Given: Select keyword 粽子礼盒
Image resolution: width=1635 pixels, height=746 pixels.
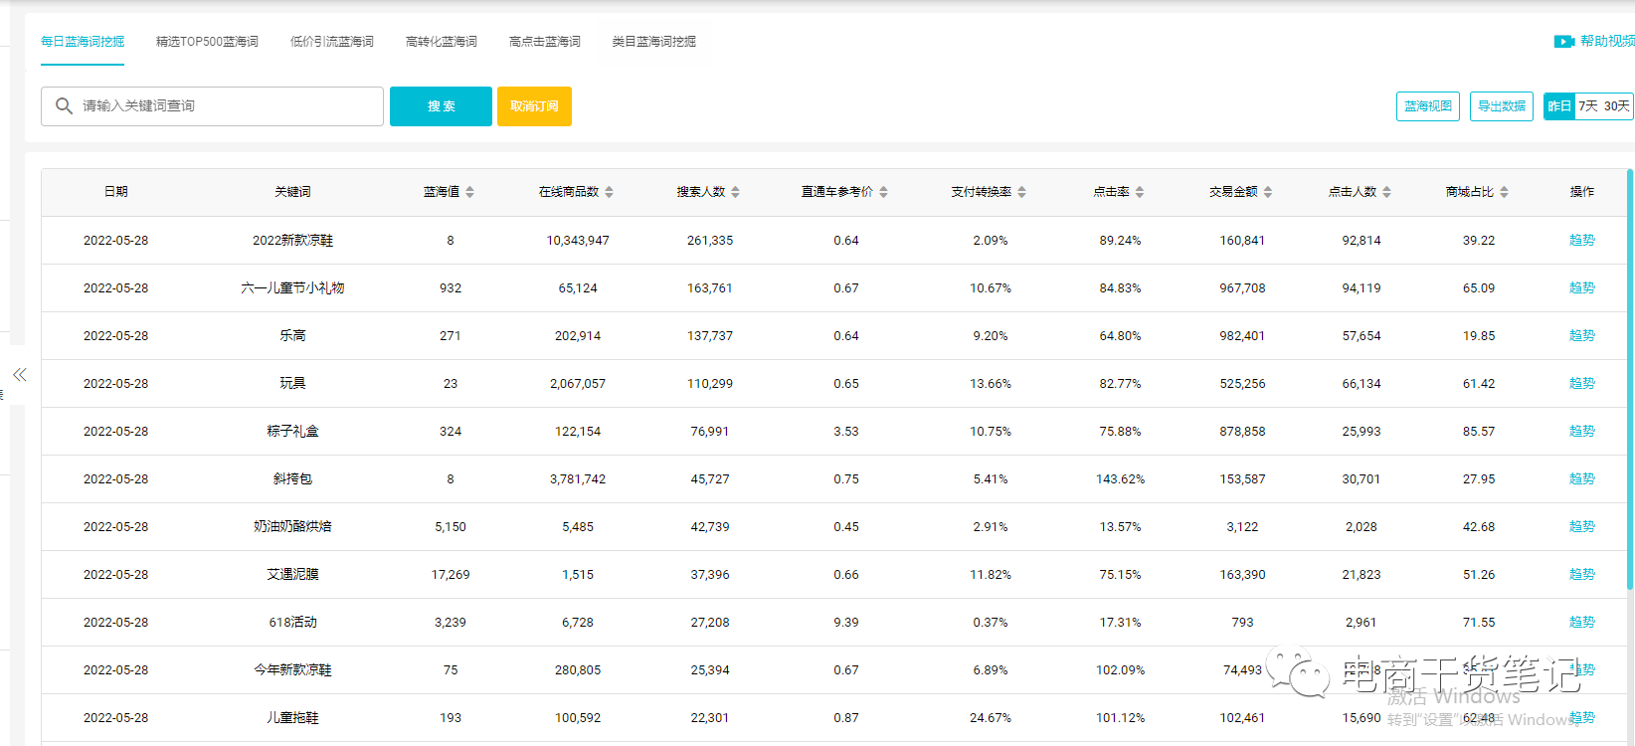Looking at the screenshot, I should (292, 432).
